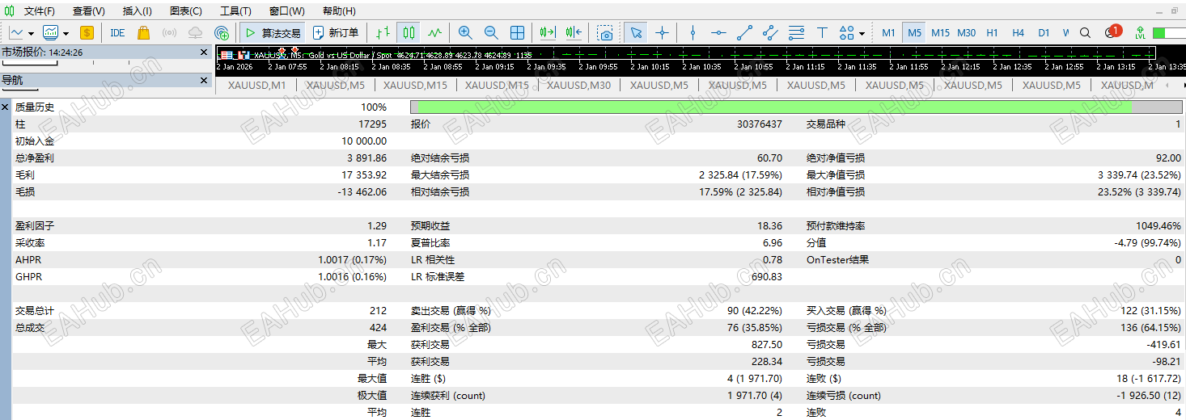Tile chart windows with the grid icon
Viewport: 1186px width, 420px height.
[518, 33]
